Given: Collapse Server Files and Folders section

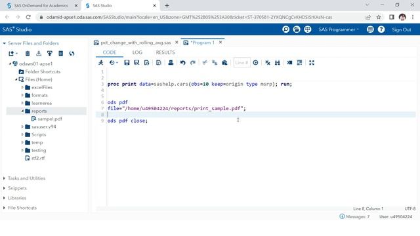Looking at the screenshot, I should coord(5,43).
